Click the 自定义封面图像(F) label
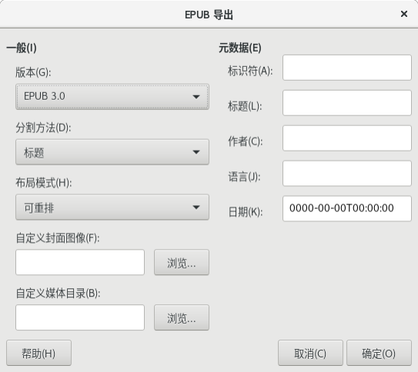Viewport: 418px width, 372px height. click(58, 238)
